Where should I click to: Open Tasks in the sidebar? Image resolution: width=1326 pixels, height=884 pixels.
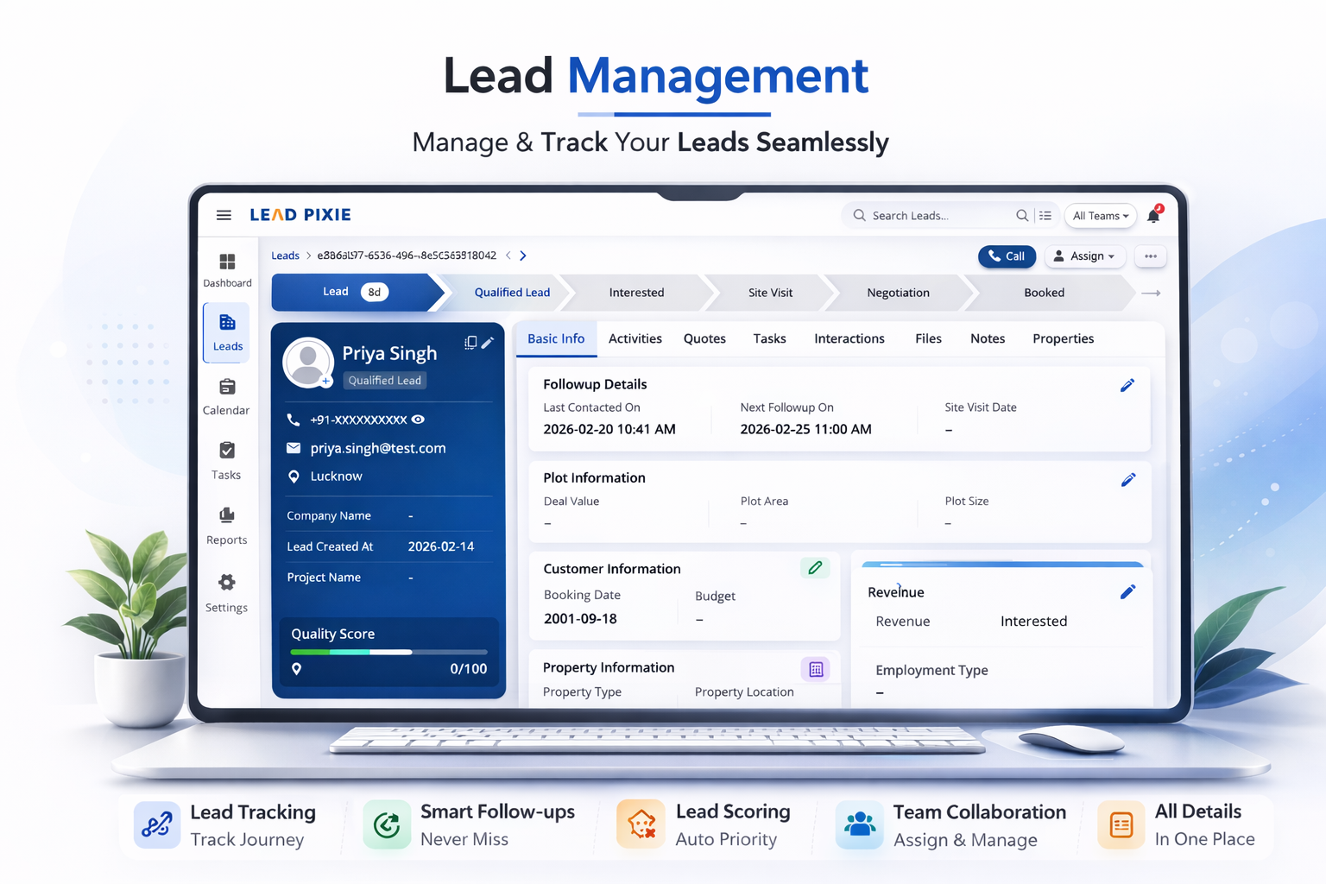226,461
